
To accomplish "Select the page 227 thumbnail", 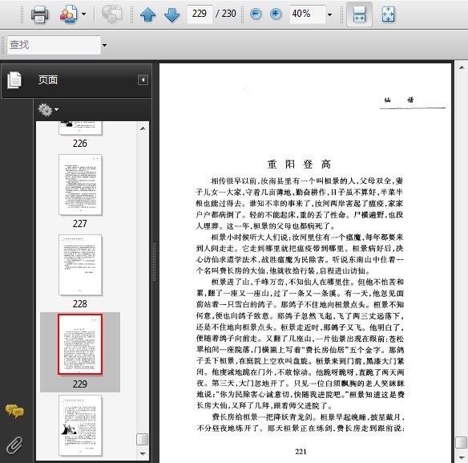I will point(80,185).
